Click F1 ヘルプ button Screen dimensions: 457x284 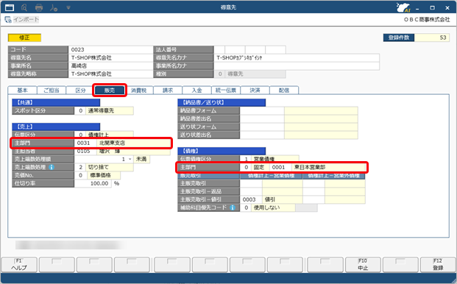pyautogui.click(x=19, y=264)
